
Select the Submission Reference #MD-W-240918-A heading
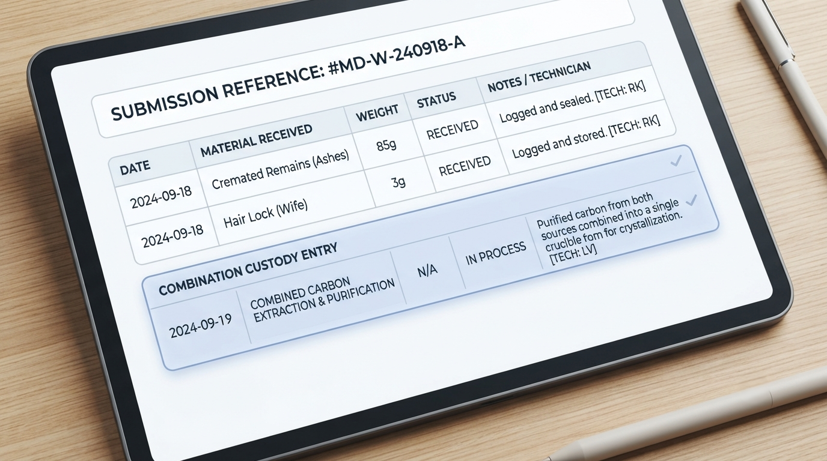click(289, 78)
